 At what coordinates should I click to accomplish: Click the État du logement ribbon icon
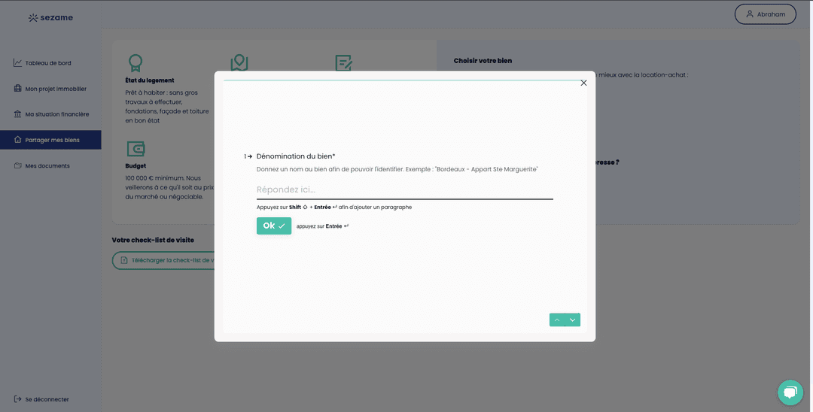135,62
